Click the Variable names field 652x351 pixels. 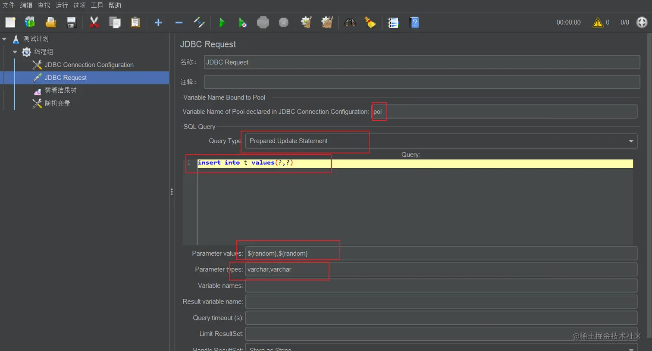coord(441,285)
